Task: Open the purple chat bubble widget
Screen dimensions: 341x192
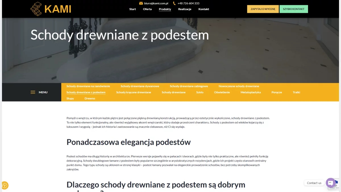Action: (330, 183)
